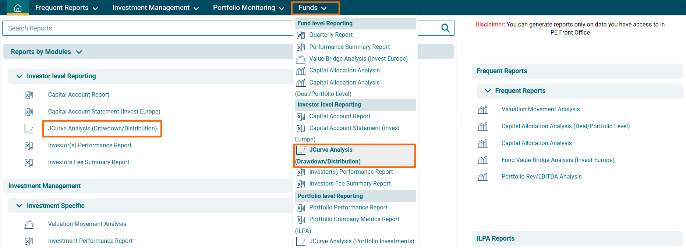Image resolution: width=686 pixels, height=248 pixels.
Task: Collapse the Frequent Reports subsection chevron
Action: [x=488, y=91]
